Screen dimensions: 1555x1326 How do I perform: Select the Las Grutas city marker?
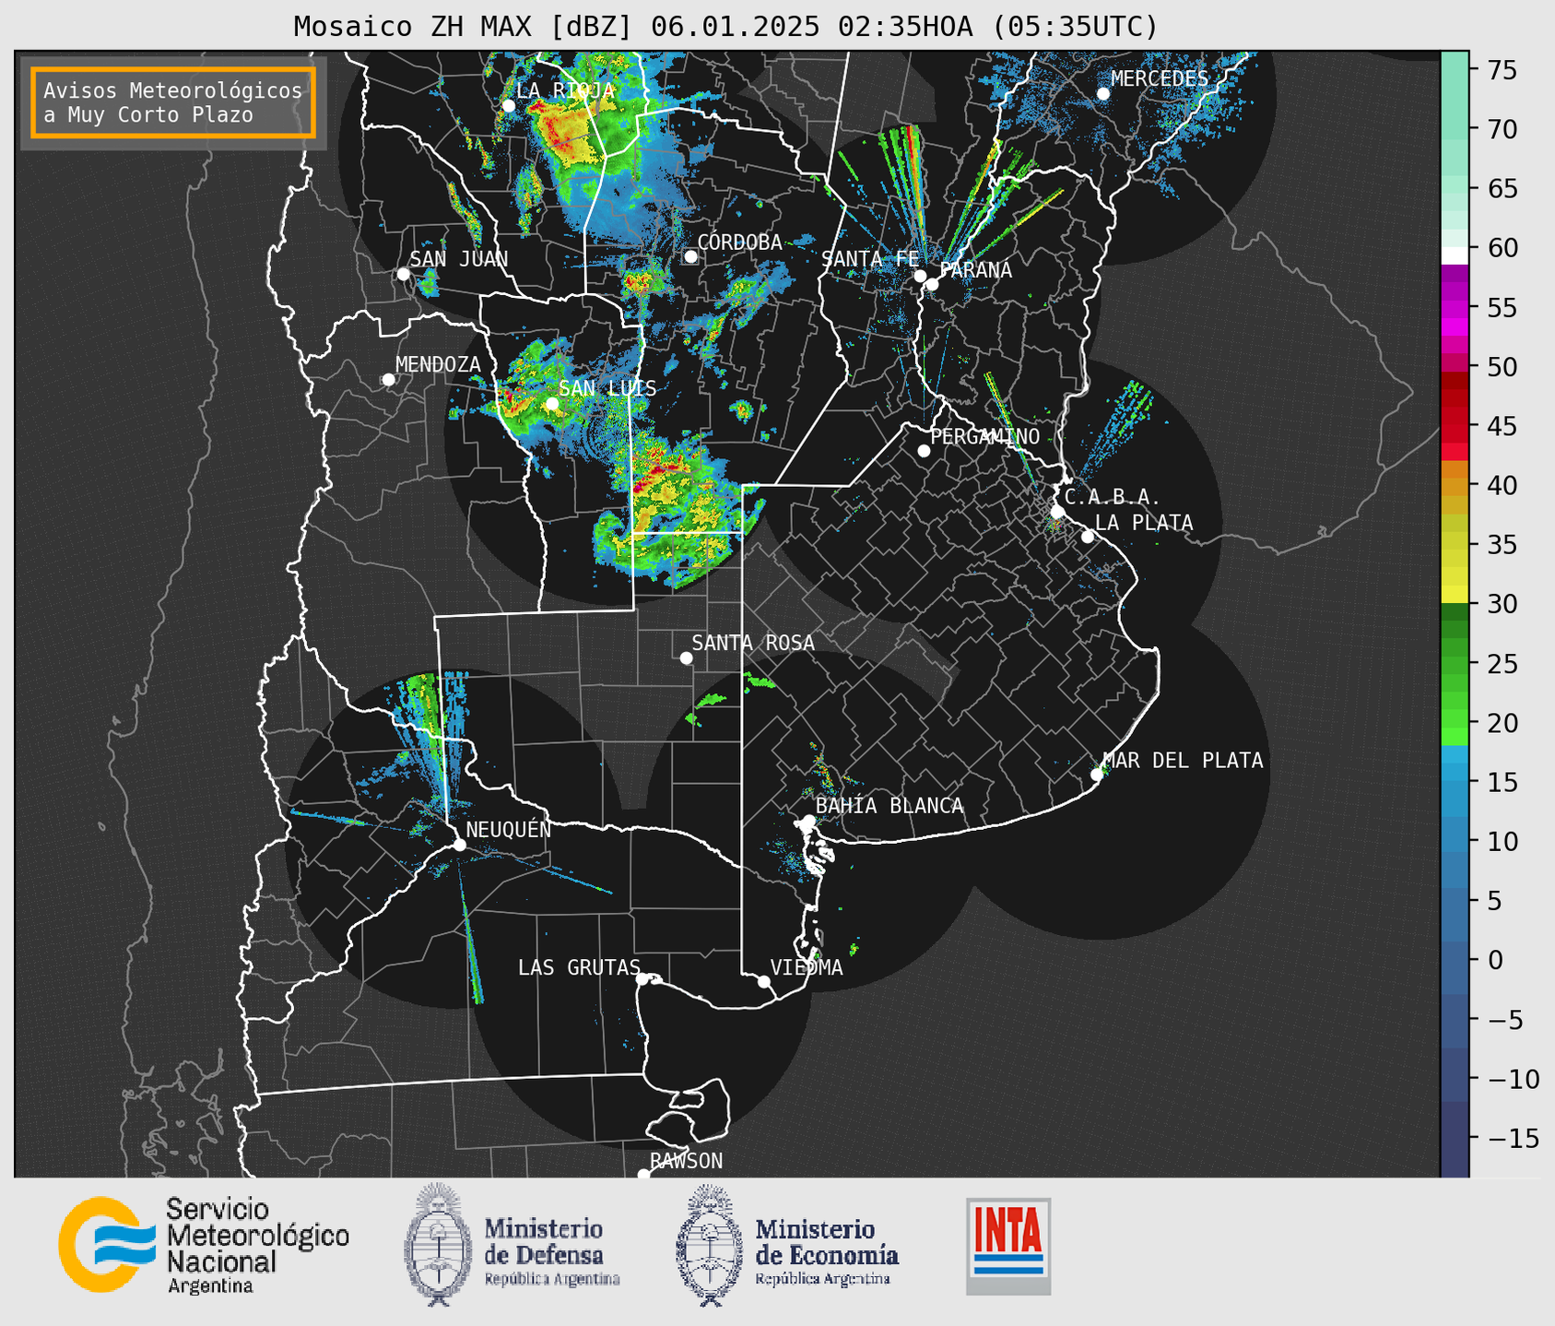(x=642, y=978)
